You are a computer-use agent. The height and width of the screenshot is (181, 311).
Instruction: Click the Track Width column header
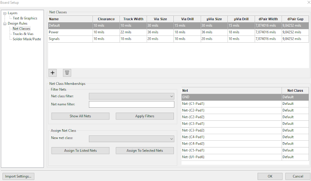pos(133,19)
